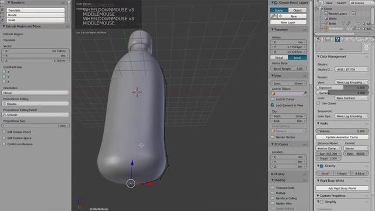Select the Scene grease pencil source tab
This screenshot has height=211, width=375.
279,11
